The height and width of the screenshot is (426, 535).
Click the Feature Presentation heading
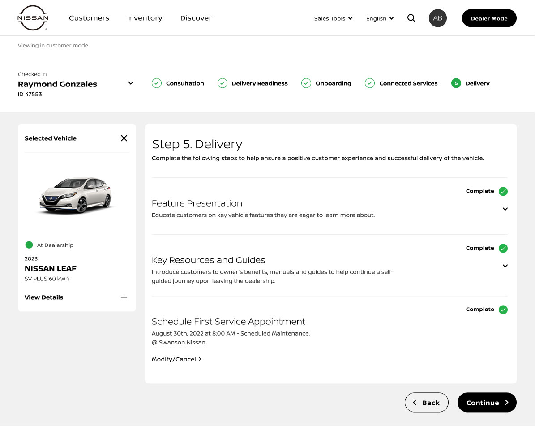click(197, 203)
